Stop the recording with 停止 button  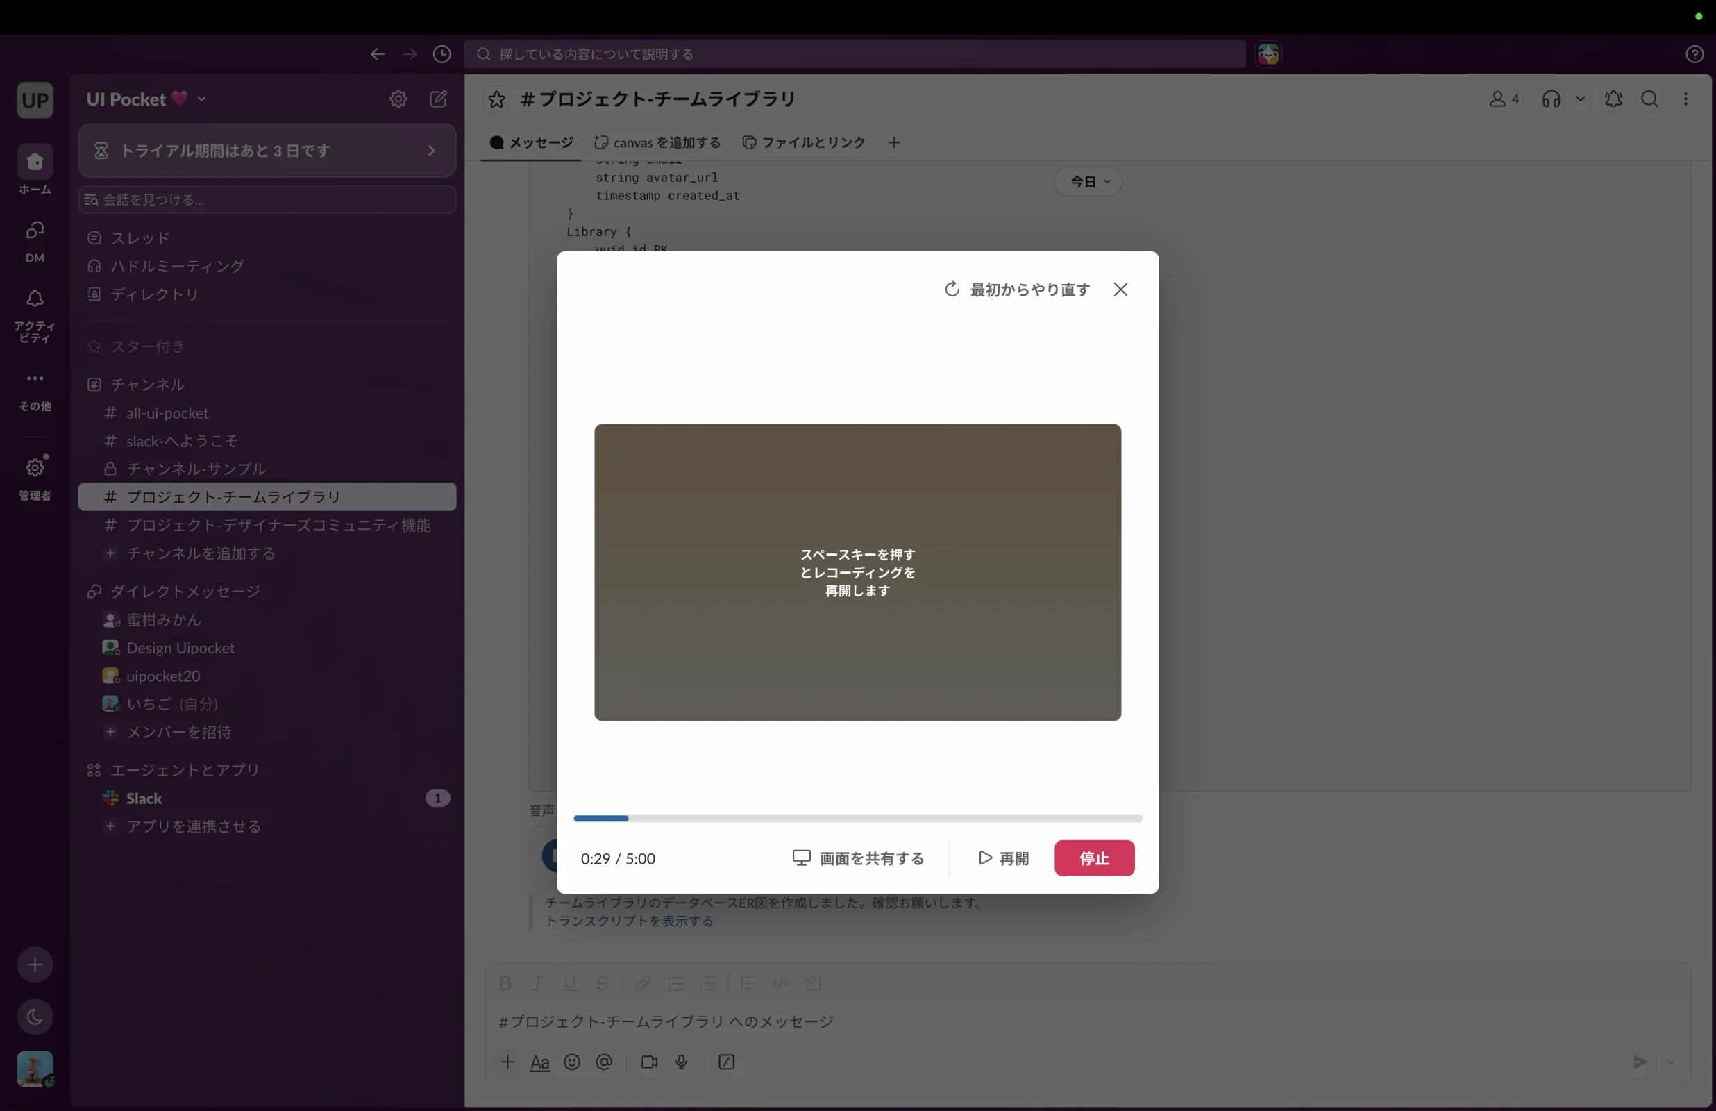[1094, 858]
